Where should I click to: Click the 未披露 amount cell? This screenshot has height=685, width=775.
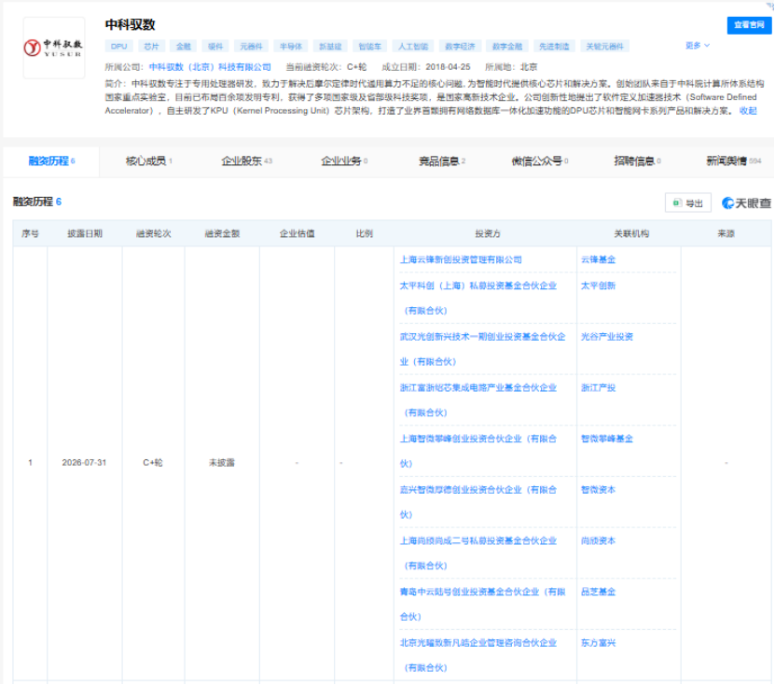tap(222, 463)
